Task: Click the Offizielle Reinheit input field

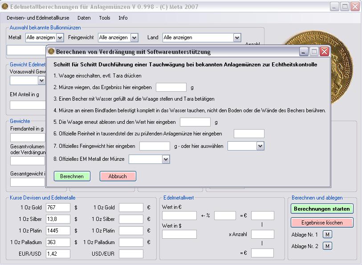Action: (x=249, y=134)
